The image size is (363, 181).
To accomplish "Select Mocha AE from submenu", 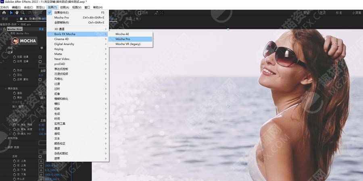I will point(130,34).
